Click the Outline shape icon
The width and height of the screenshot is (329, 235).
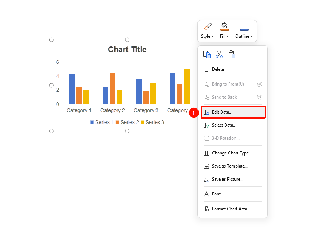(244, 26)
